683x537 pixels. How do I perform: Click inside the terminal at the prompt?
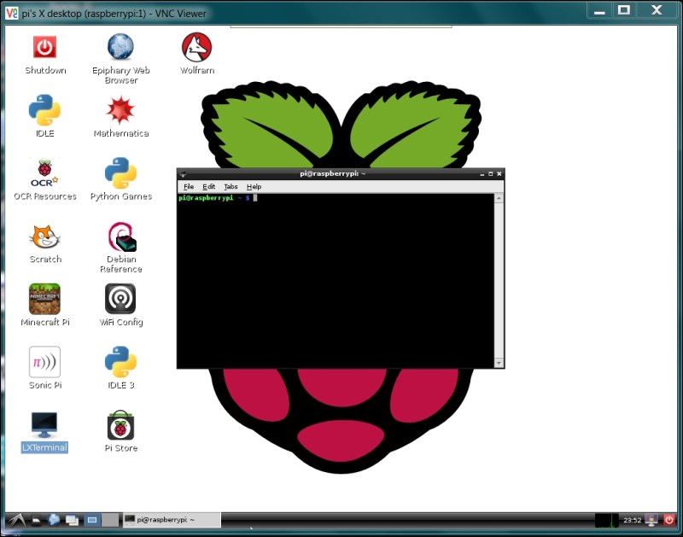(255, 198)
